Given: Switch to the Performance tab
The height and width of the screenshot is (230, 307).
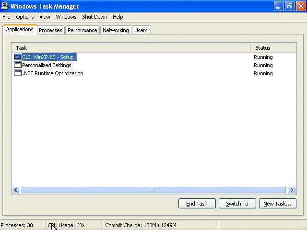Looking at the screenshot, I should 82,30.
